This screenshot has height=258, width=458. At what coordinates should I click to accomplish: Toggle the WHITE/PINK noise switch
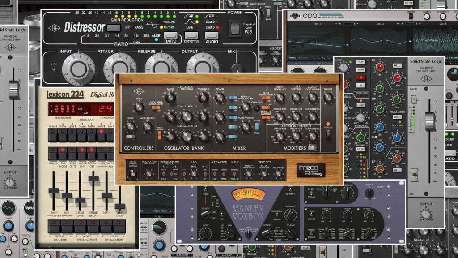click(257, 127)
